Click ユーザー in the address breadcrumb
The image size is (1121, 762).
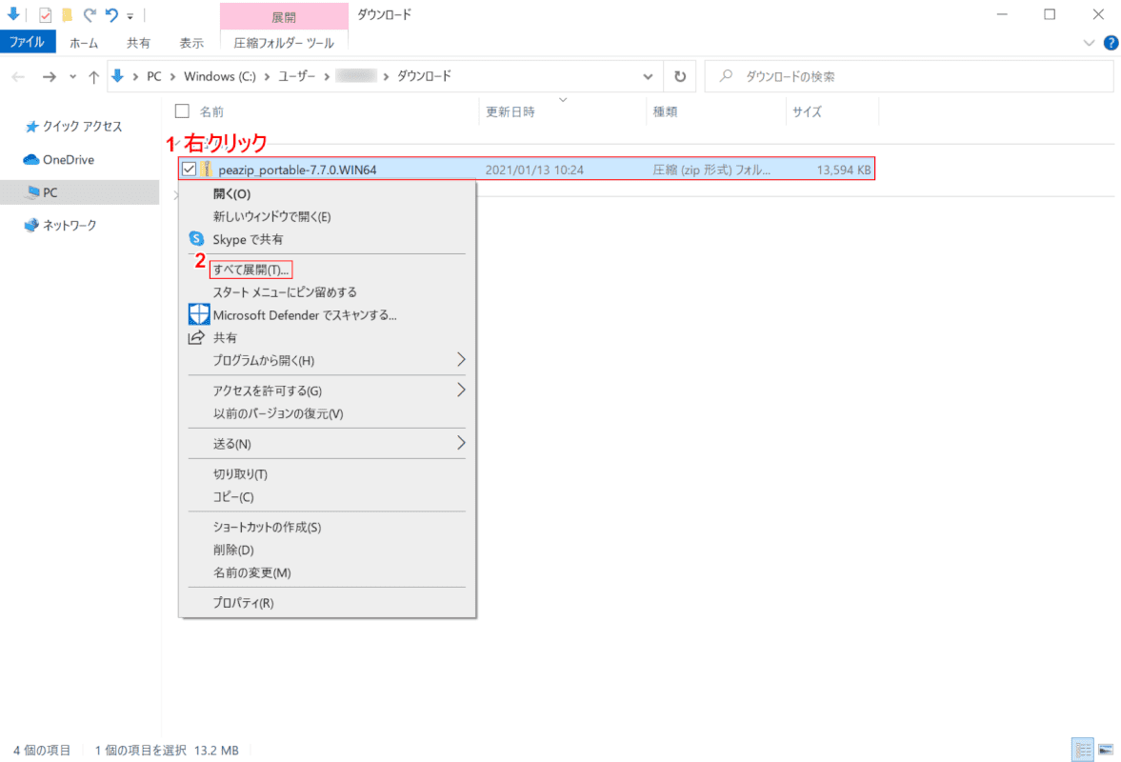tap(296, 76)
